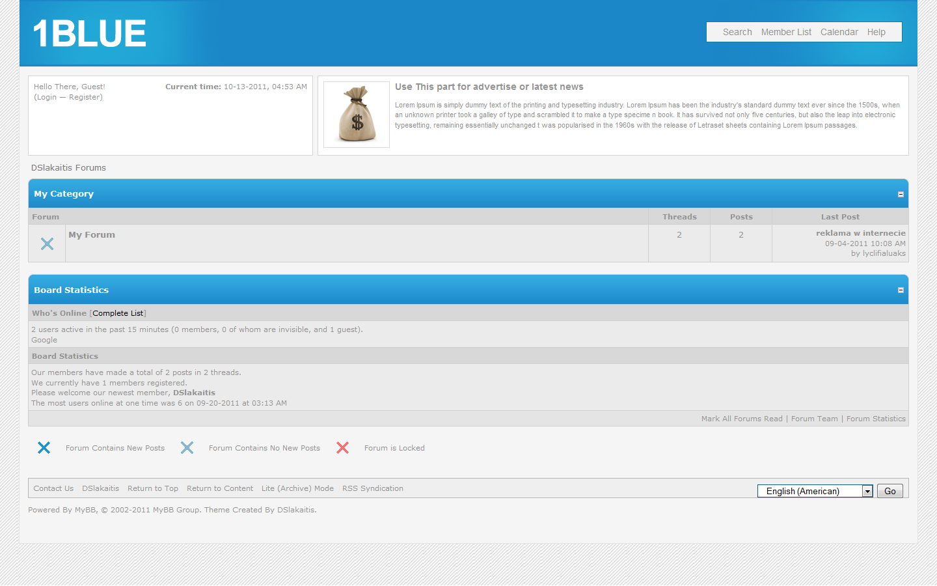937x586 pixels.
Task: Open the Complete List of online users
Action: pos(118,313)
